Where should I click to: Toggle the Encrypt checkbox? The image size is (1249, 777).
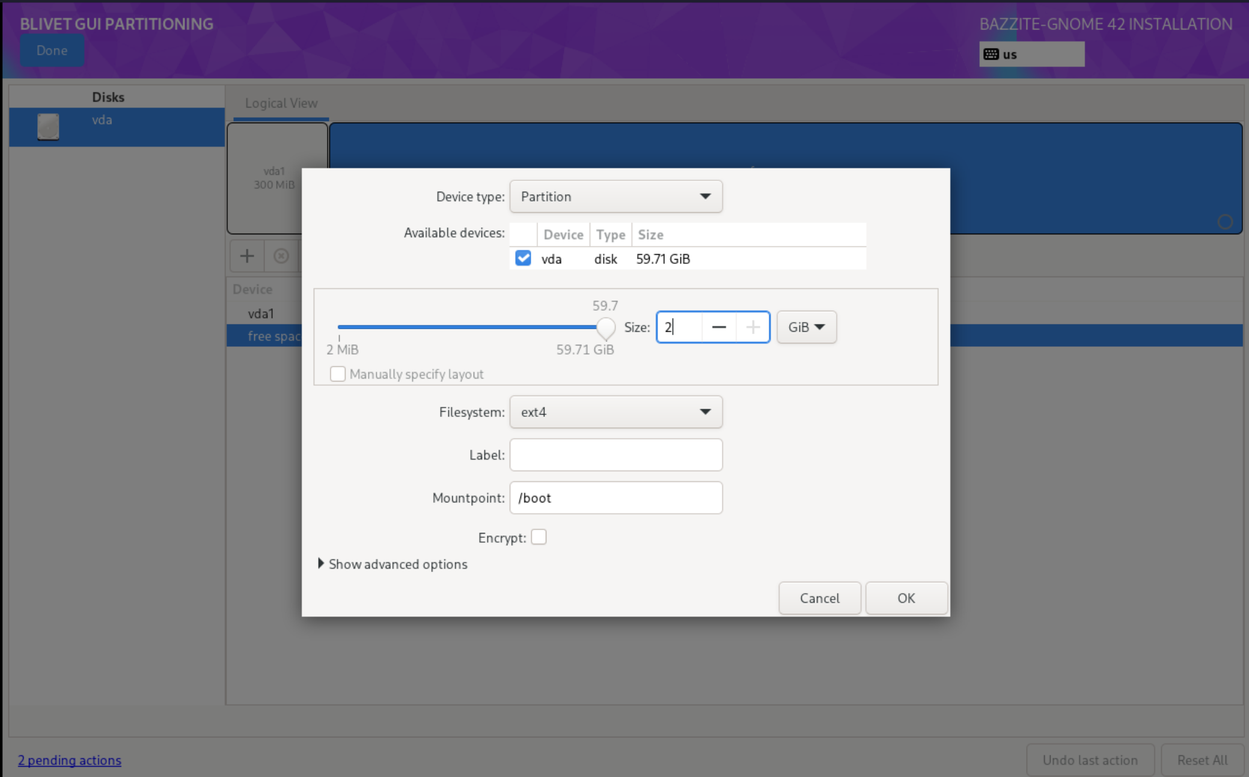[x=539, y=537]
